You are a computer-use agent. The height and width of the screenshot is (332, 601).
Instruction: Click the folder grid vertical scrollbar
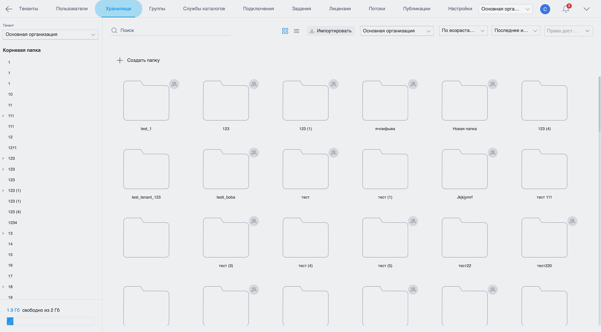pos(599,104)
